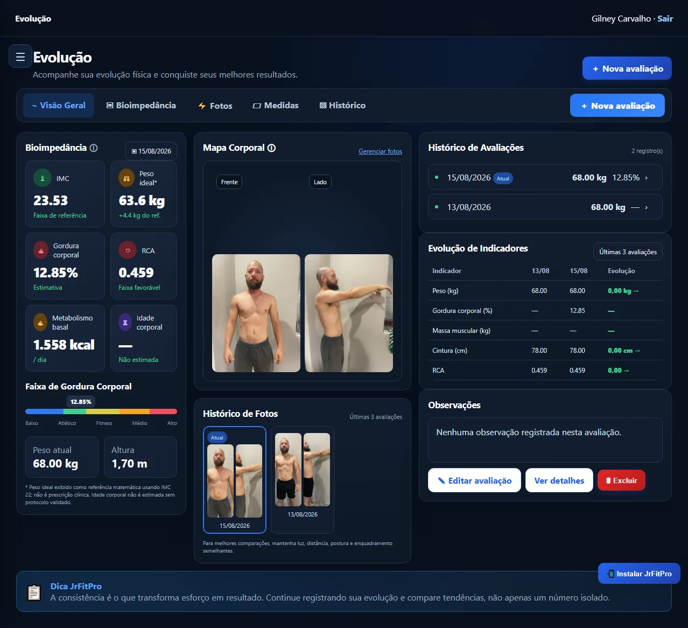
Task: Delete the evaluation with Excluir
Action: coord(621,480)
